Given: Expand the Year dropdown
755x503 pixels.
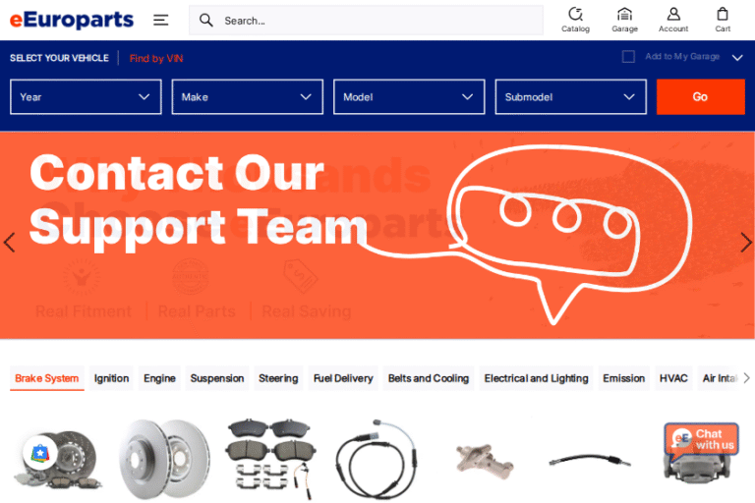Looking at the screenshot, I should [x=86, y=97].
